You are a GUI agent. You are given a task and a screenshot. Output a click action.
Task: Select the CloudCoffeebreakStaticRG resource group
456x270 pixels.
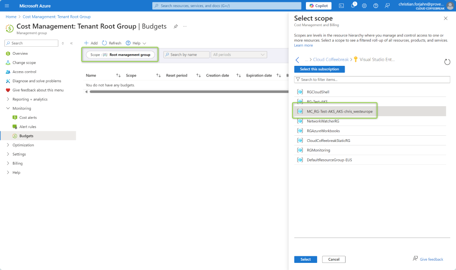(x=370, y=141)
